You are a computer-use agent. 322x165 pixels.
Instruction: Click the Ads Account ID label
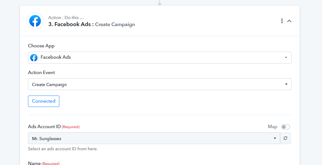pos(44,127)
